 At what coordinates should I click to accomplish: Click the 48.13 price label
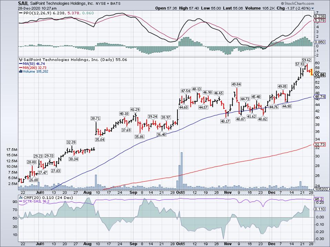click(x=197, y=89)
